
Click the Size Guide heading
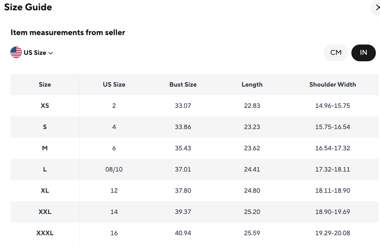tap(28, 7)
